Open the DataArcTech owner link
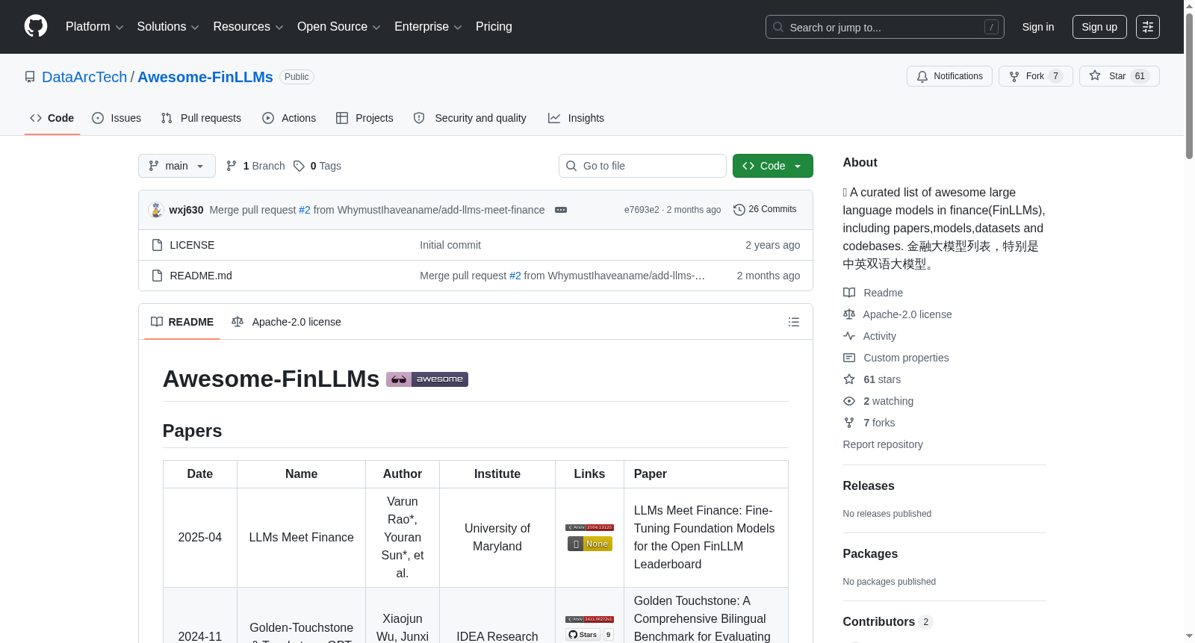 click(x=84, y=77)
